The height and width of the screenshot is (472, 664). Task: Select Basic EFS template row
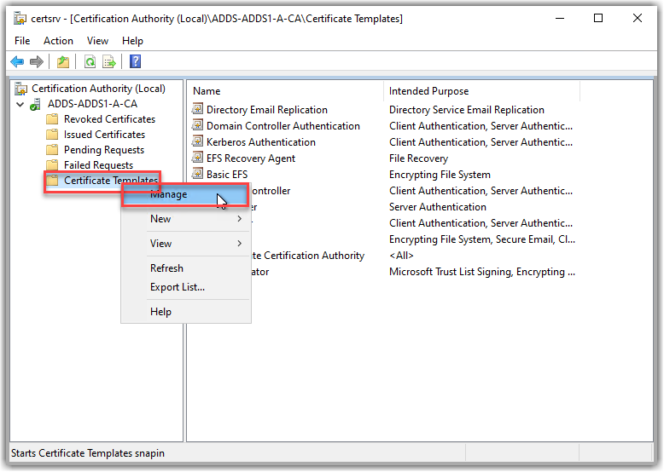(227, 175)
